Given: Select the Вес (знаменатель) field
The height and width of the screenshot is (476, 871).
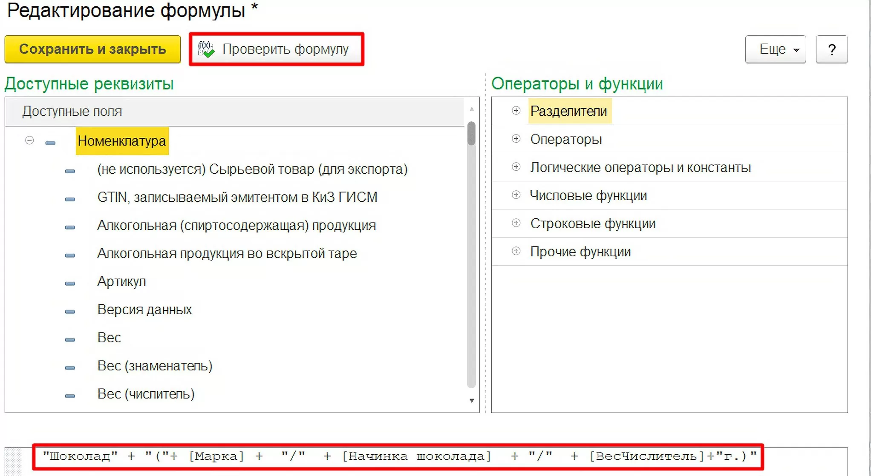Looking at the screenshot, I should coord(155,366).
